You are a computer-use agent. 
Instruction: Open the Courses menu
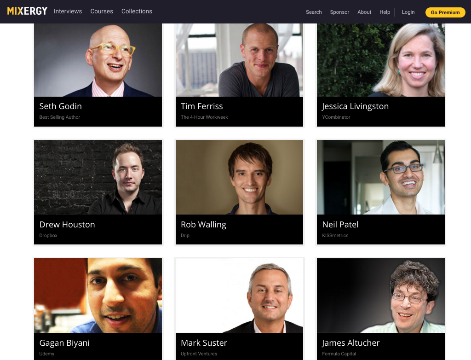click(102, 12)
